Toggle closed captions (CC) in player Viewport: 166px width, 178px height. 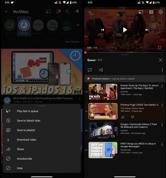[151, 12]
